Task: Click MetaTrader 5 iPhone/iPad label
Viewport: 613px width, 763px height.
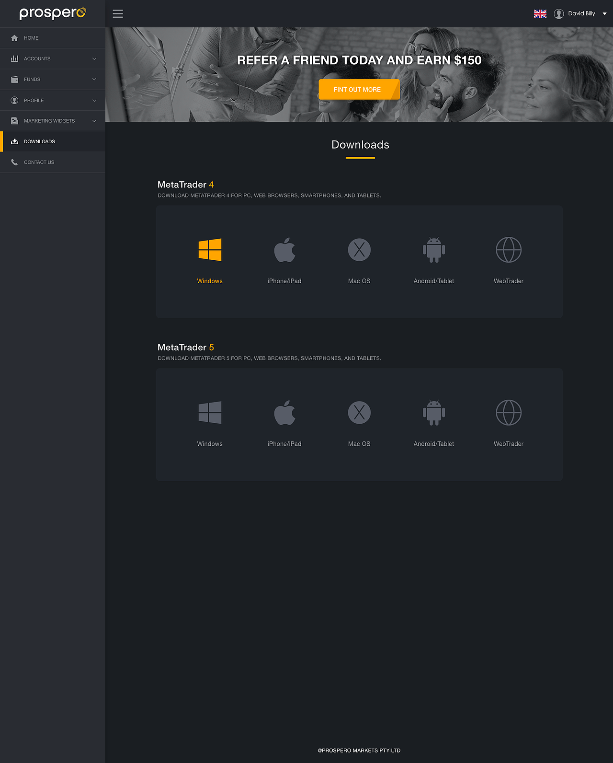Action: coord(284,444)
